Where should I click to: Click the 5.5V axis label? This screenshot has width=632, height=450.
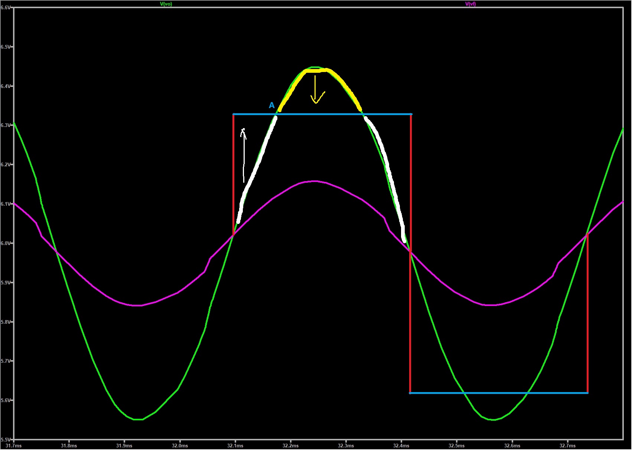click(6, 440)
